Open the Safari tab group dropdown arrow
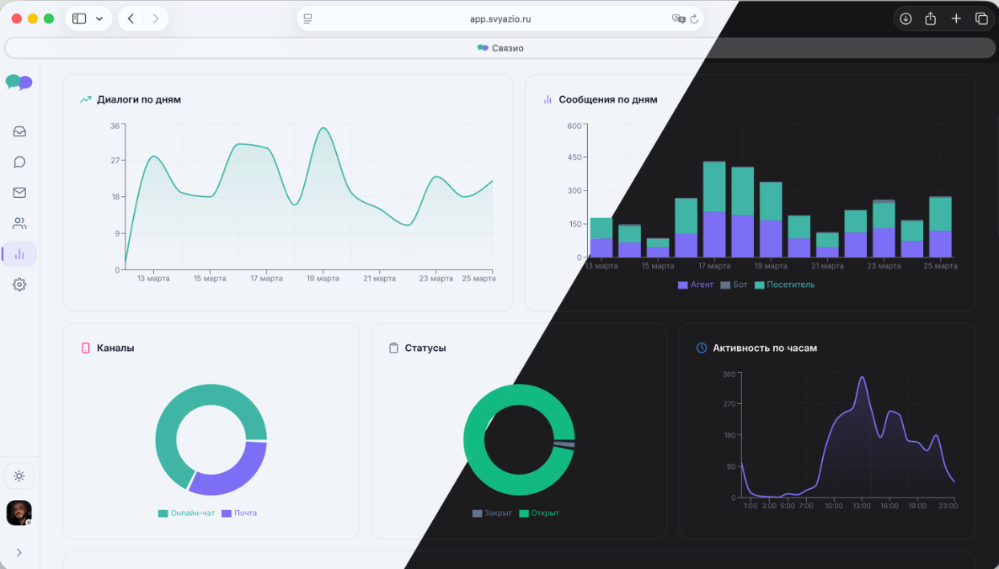999x569 pixels. point(99,19)
